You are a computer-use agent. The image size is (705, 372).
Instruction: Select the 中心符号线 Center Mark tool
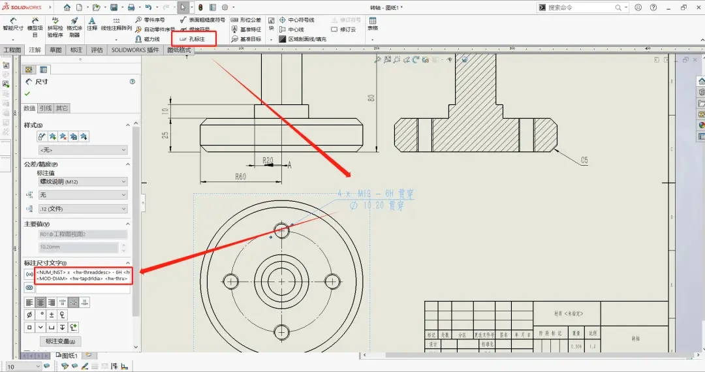coord(297,20)
